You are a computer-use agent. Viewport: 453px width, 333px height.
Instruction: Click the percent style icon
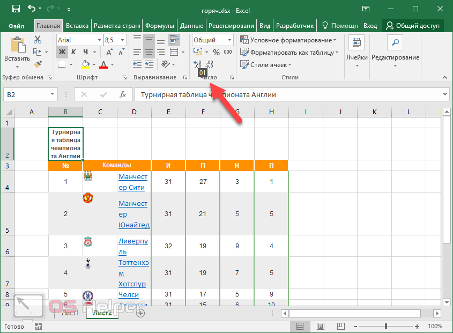(216, 52)
